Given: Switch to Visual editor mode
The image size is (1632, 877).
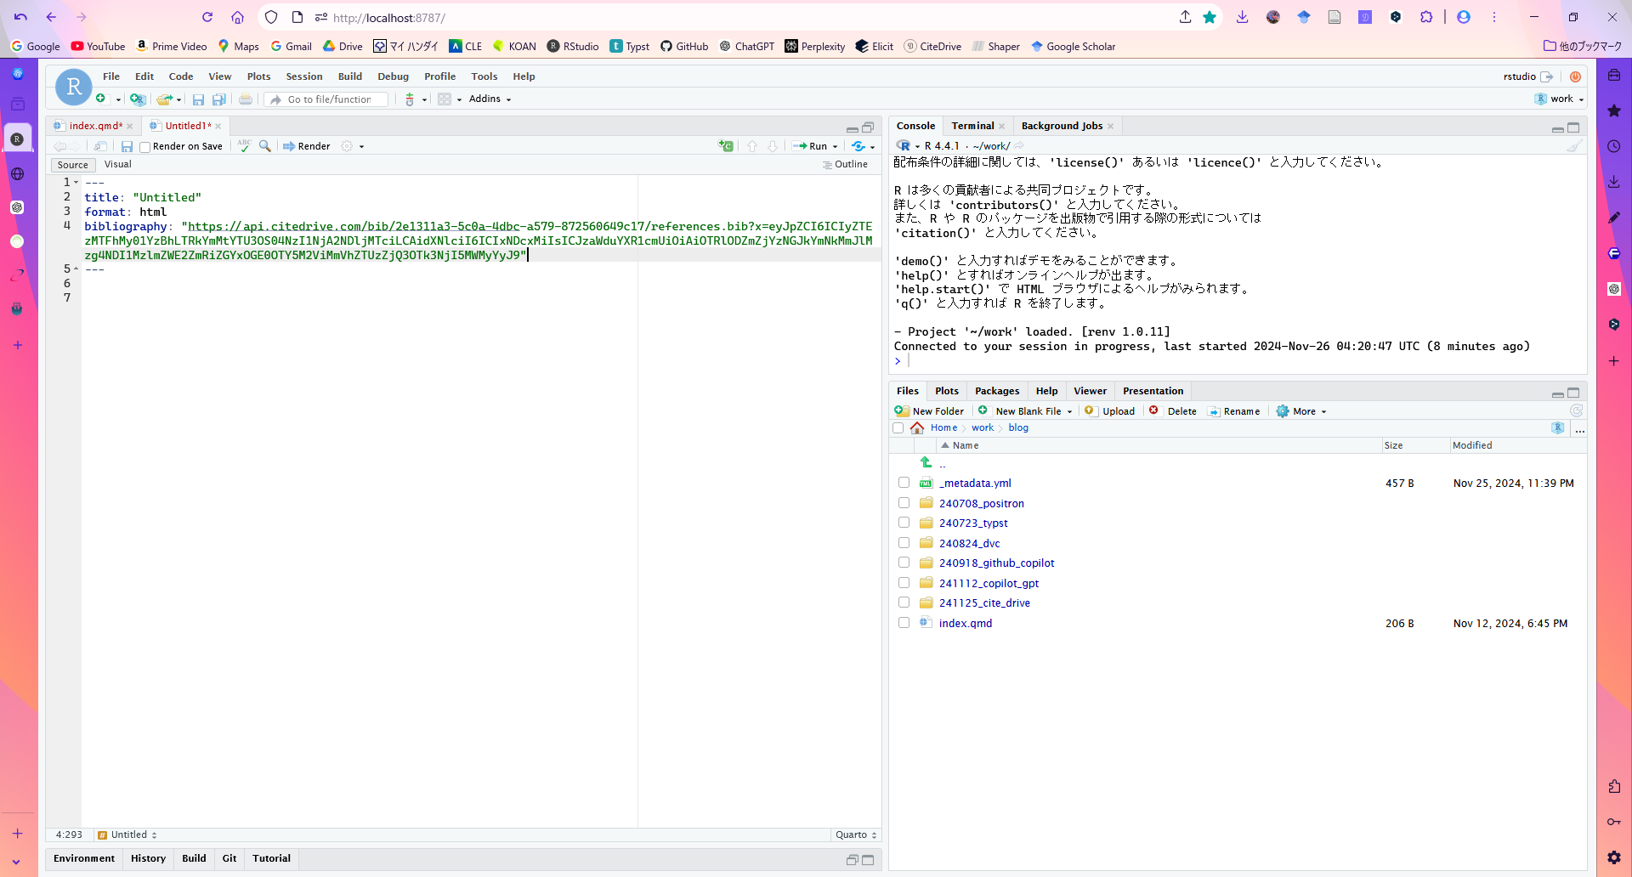Looking at the screenshot, I should coord(118,165).
